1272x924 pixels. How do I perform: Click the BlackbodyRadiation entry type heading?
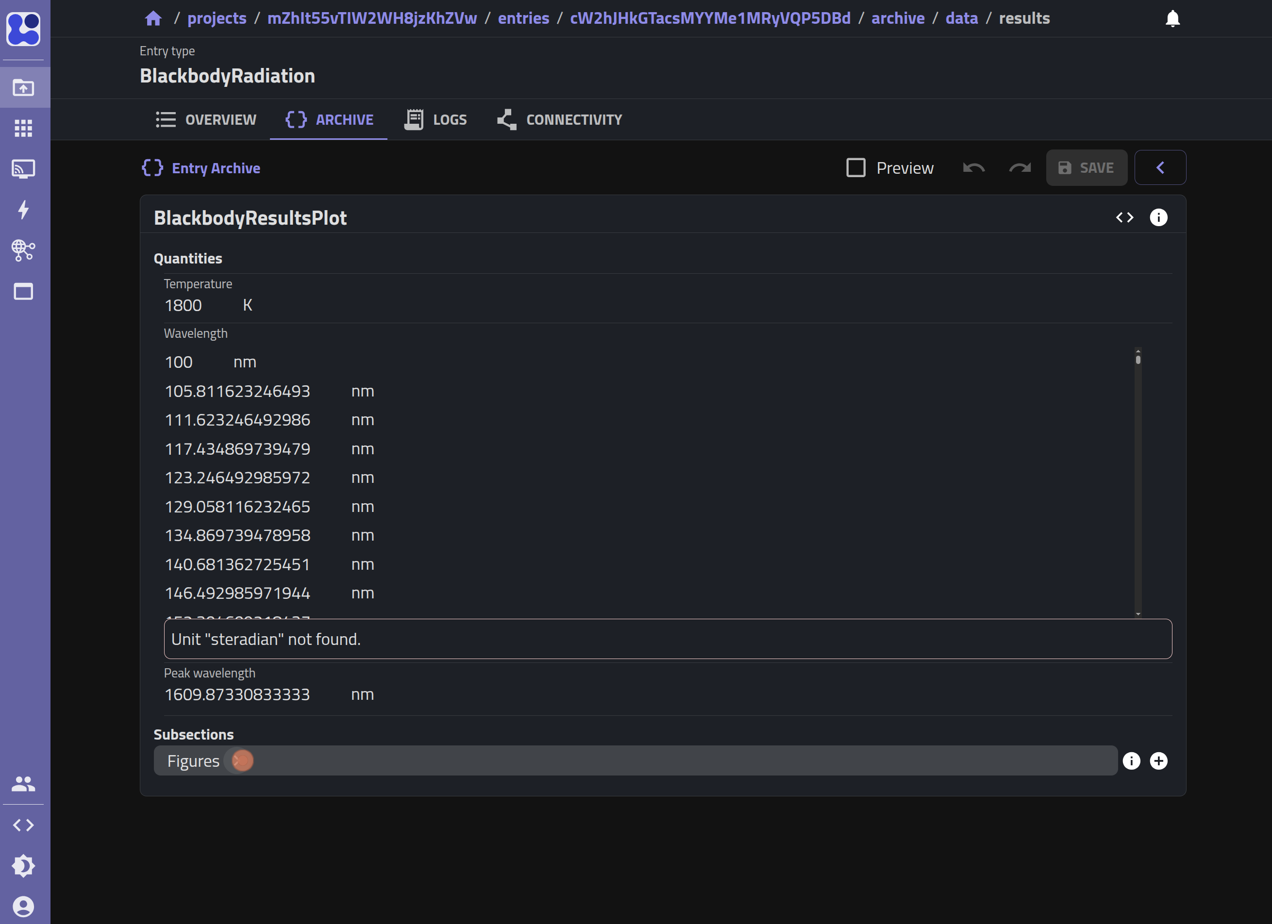click(227, 76)
